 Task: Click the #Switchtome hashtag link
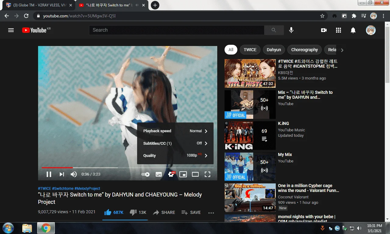pos(63,189)
